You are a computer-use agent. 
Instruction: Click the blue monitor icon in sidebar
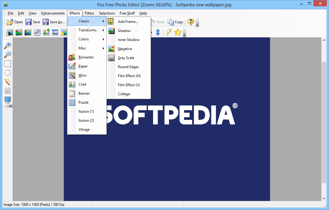tap(8, 100)
